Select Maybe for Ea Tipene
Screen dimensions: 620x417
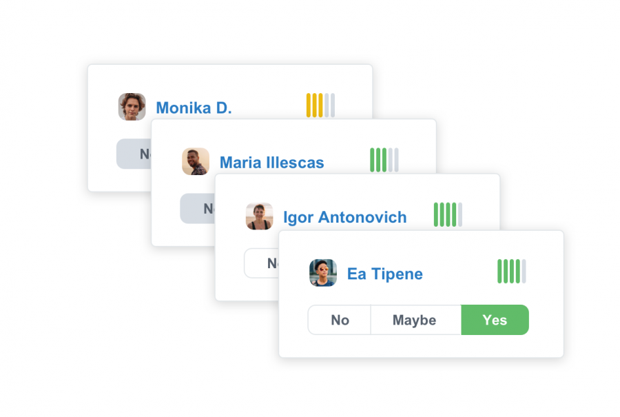point(415,320)
